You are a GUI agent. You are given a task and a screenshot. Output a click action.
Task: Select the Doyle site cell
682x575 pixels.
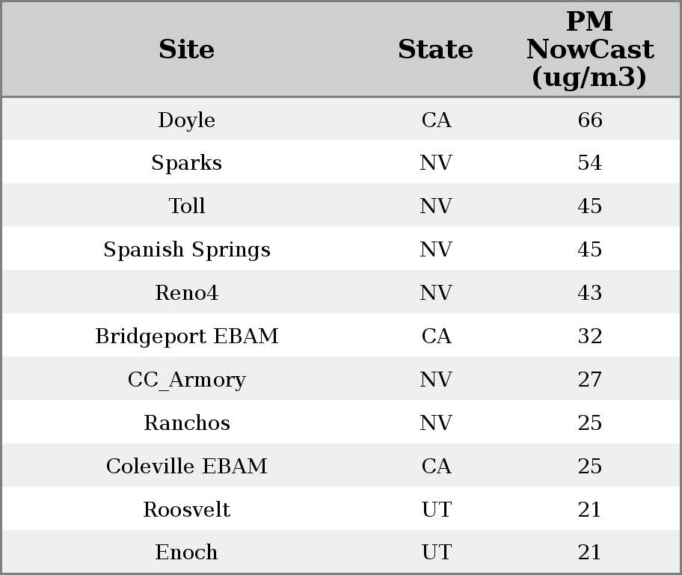(x=186, y=120)
